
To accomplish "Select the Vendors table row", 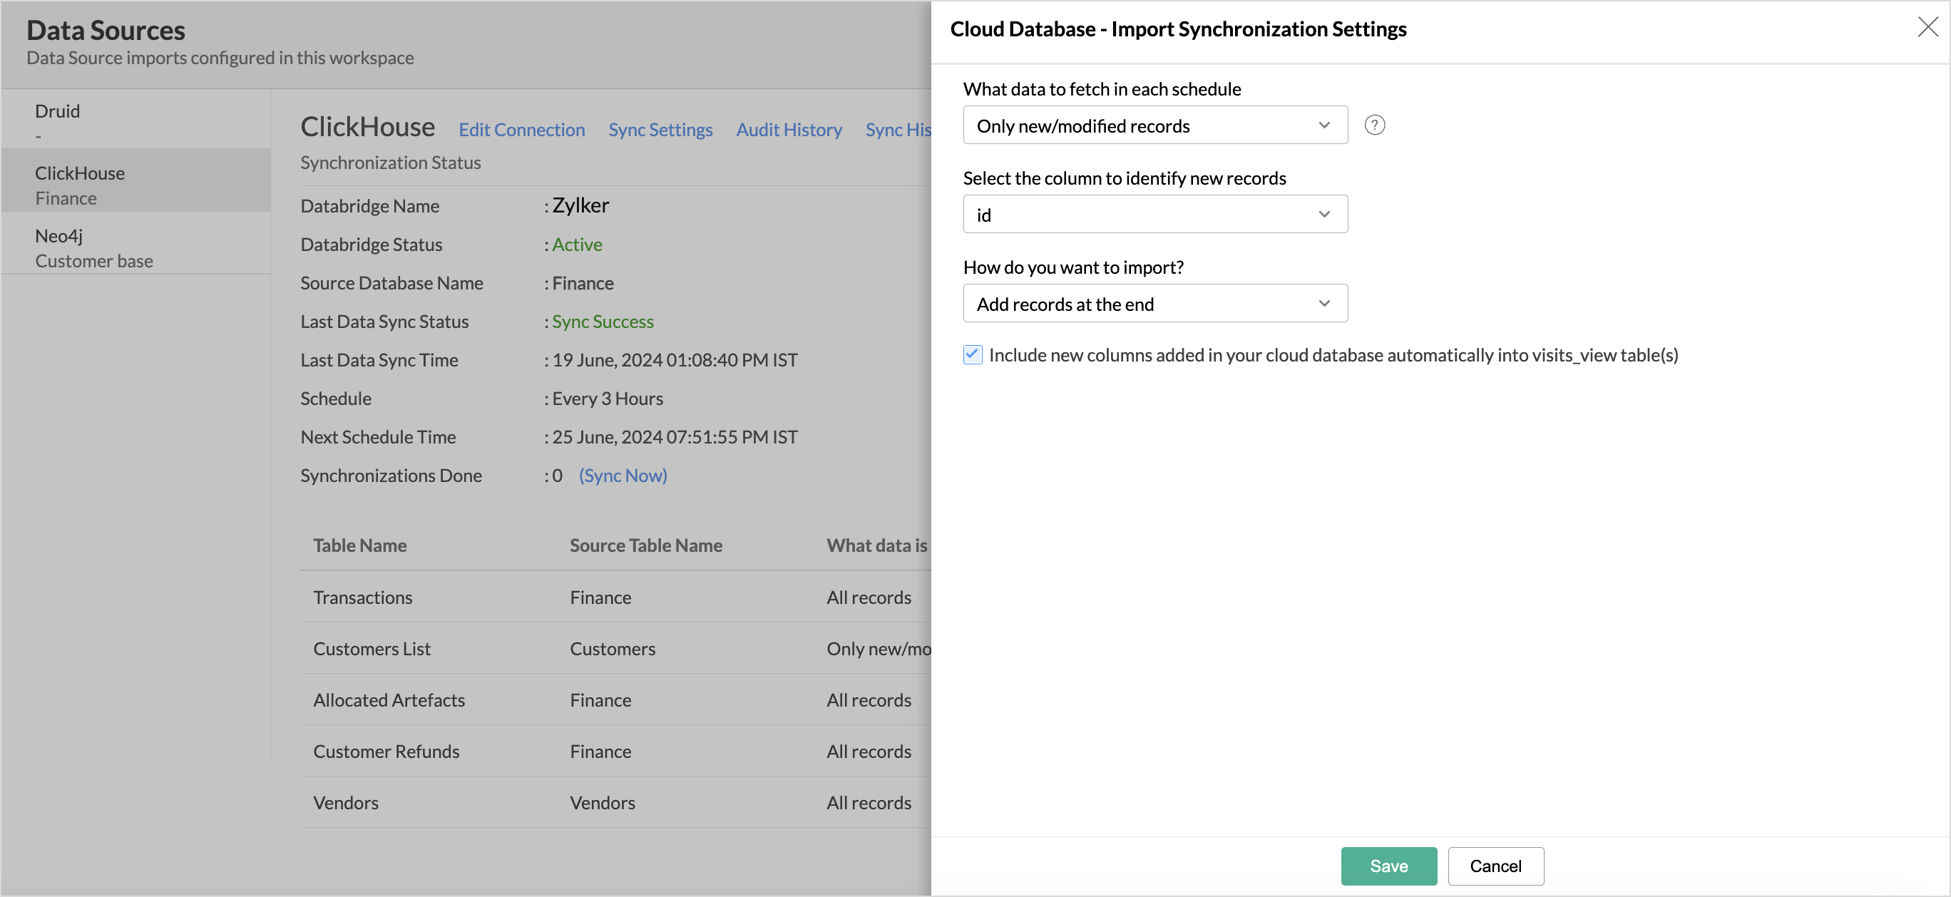I will [345, 802].
